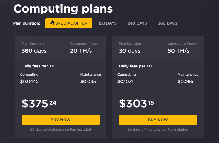
Task: Click Daily fees per TH in 30-day plan
Action: pos(135,66)
